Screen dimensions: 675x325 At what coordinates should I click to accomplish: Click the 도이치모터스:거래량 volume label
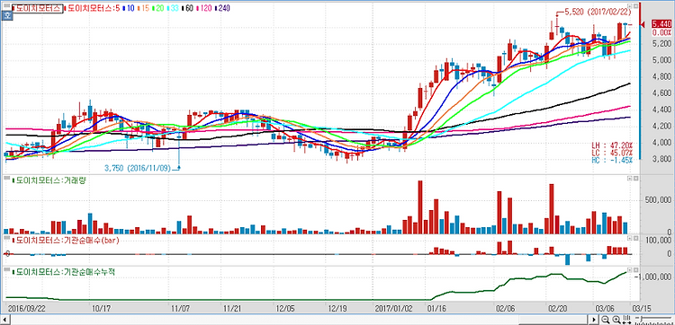coord(49,180)
